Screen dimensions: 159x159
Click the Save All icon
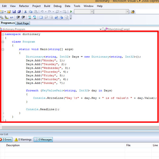[x=19, y=11]
